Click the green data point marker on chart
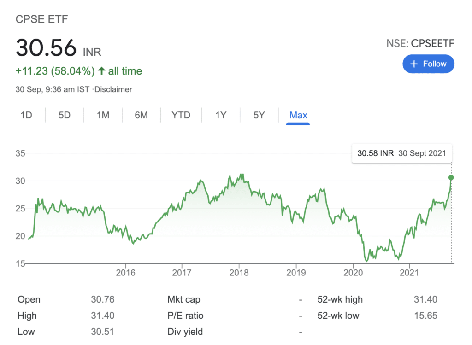 pyautogui.click(x=451, y=177)
